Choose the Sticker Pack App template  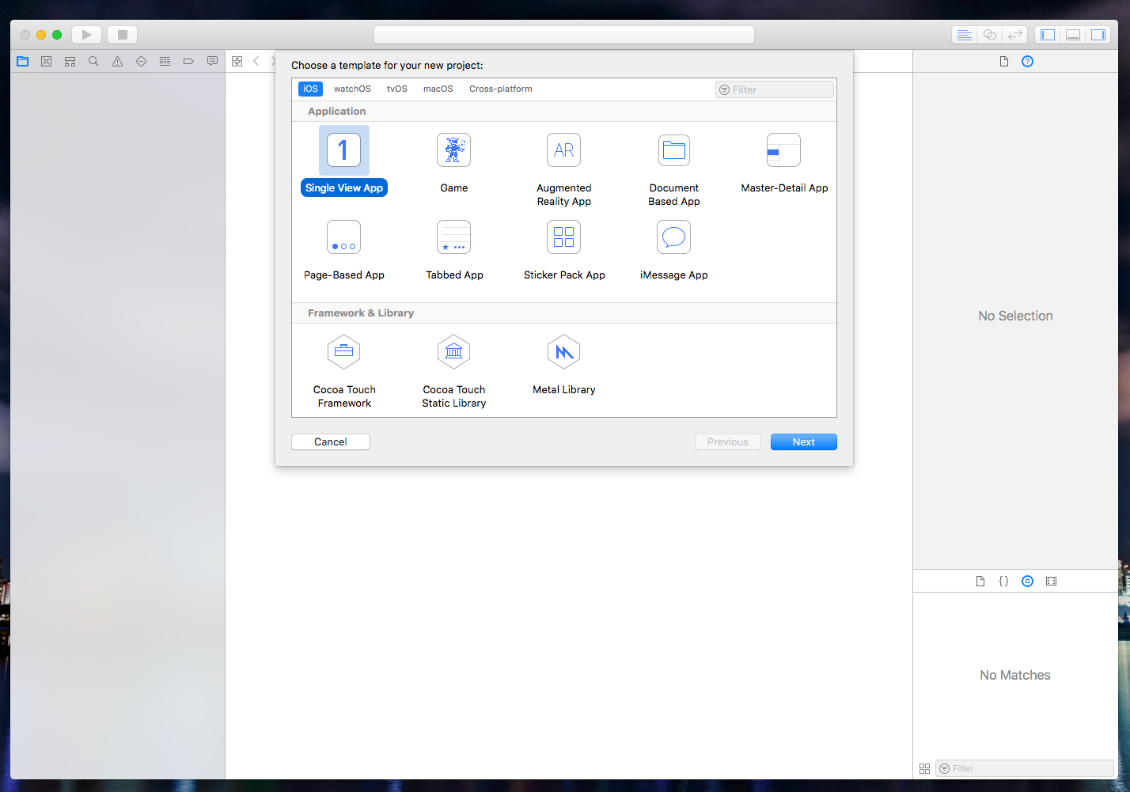(x=563, y=250)
